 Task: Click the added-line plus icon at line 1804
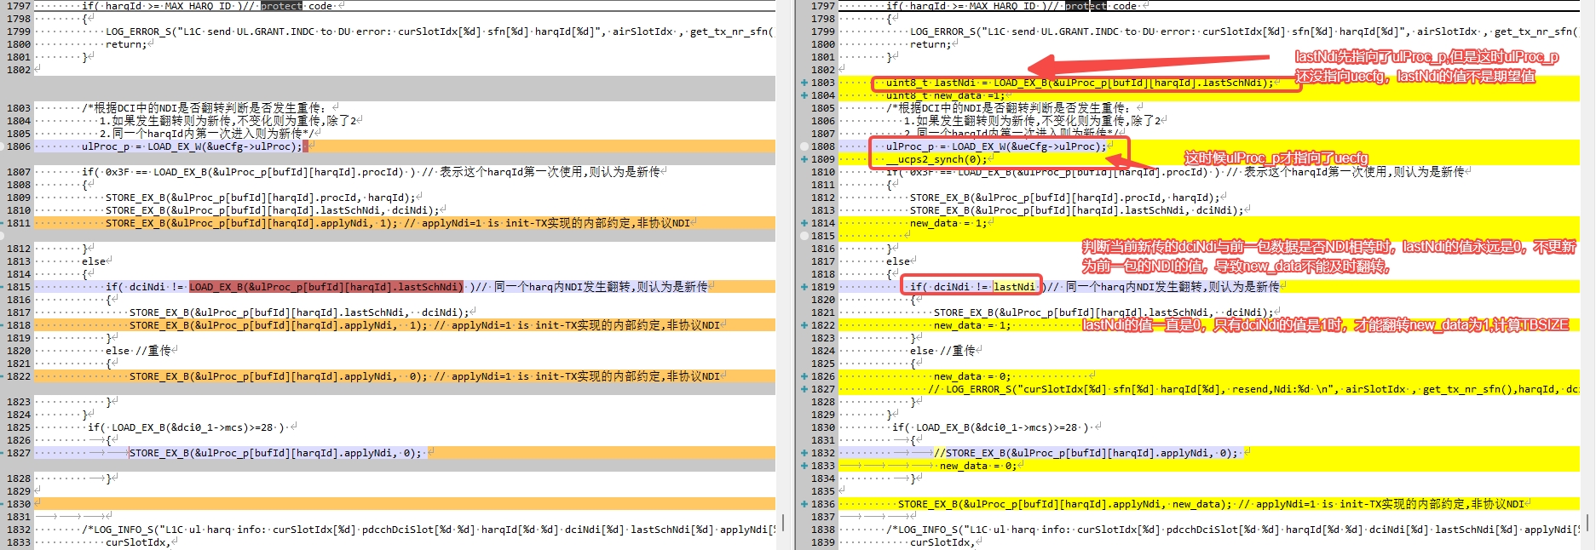click(804, 95)
